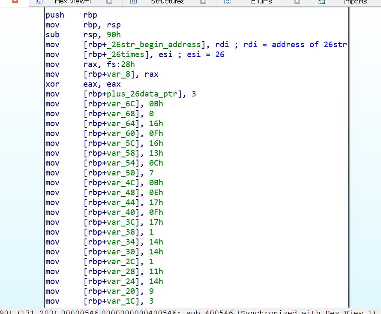Click the 'esi = 26' comment
The height and width of the screenshot is (314, 381).
(206, 54)
